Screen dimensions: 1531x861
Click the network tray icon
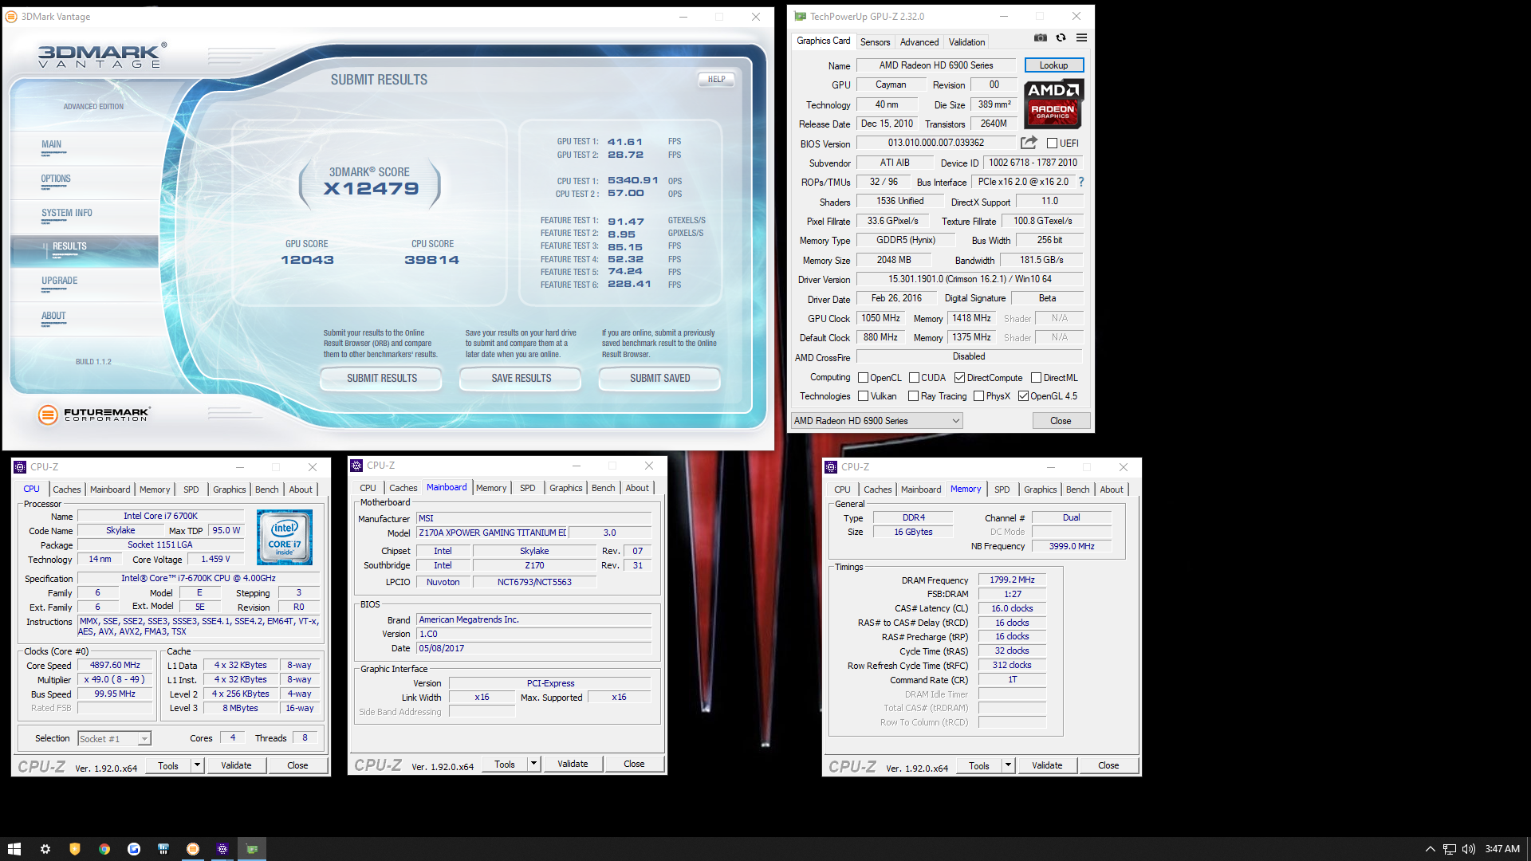point(1449,849)
